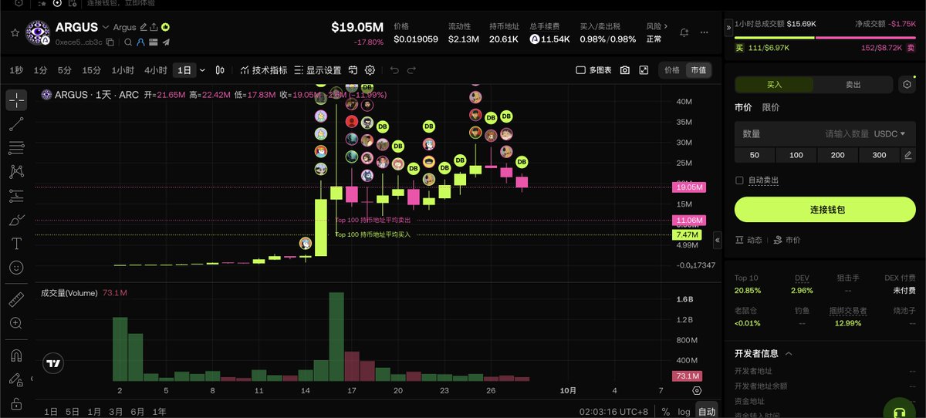Select the 买入 buy tab

tap(774, 85)
